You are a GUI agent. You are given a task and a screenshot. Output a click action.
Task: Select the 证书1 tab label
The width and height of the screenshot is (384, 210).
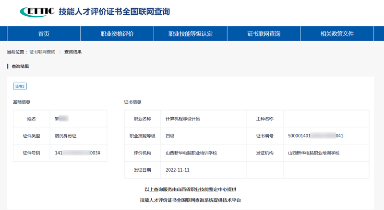tap(20, 86)
